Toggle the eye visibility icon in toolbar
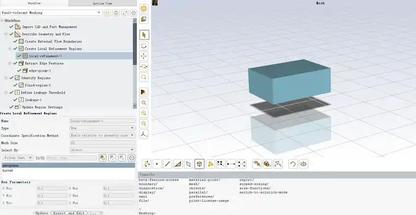 303,164
